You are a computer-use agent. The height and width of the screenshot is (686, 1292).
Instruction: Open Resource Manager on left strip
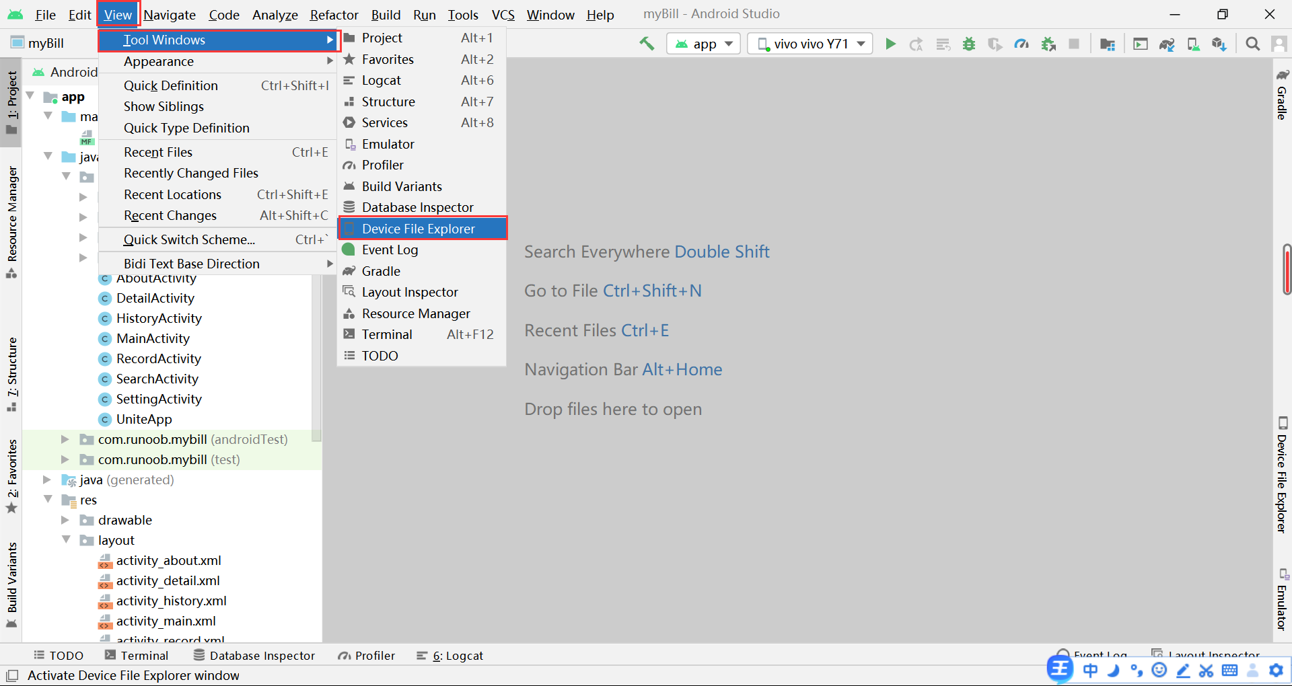click(11, 222)
